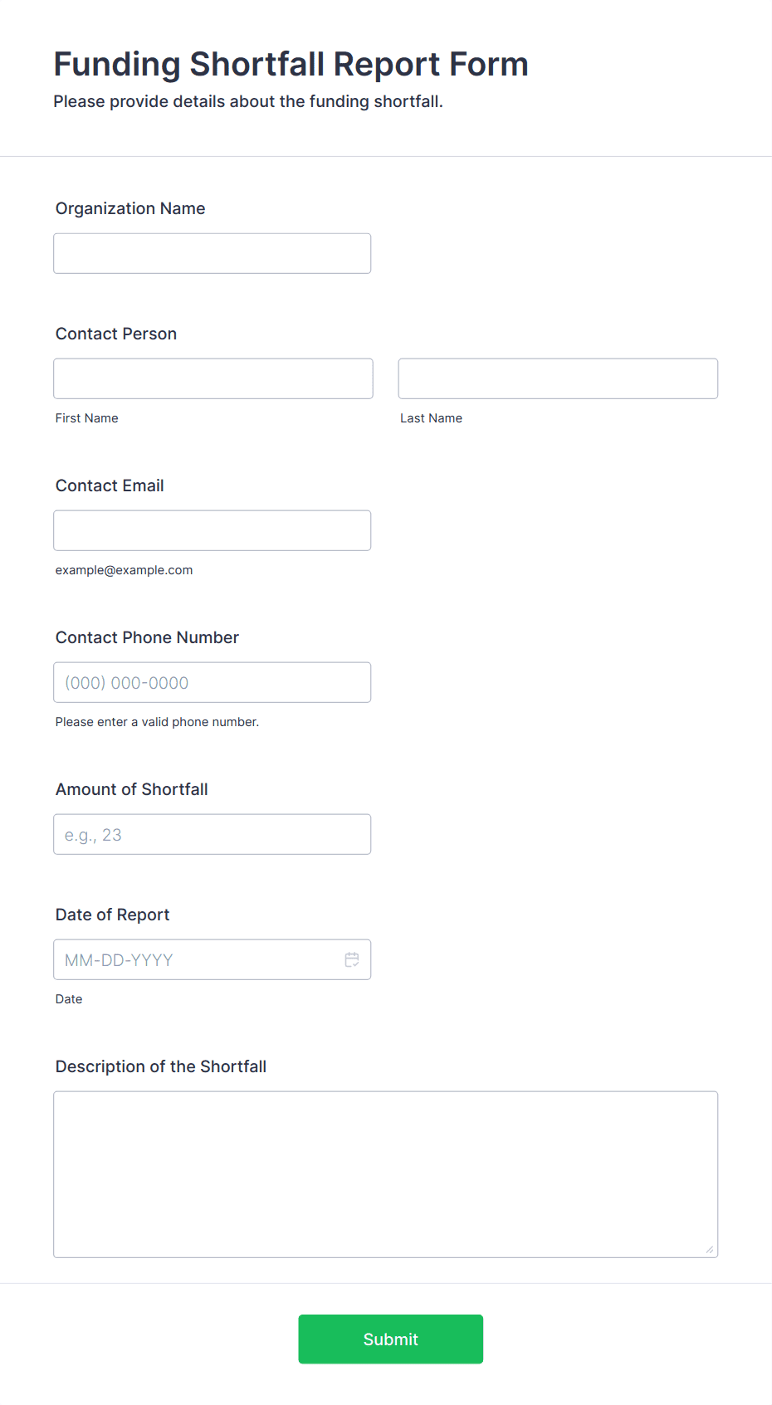Click the Description of the Shortfall textarea
Image resolution: width=772 pixels, height=1405 pixels.
click(x=386, y=1174)
